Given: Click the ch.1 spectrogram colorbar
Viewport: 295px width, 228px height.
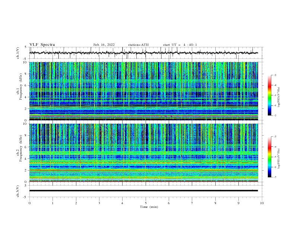Looking at the screenshot, I should [270, 95].
